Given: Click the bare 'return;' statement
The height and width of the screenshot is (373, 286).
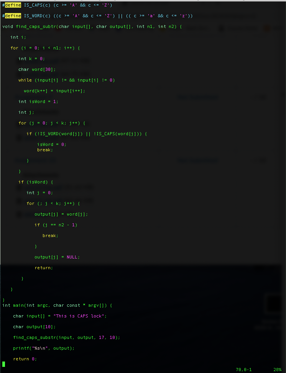Looking at the screenshot, I should [x=44, y=268].
